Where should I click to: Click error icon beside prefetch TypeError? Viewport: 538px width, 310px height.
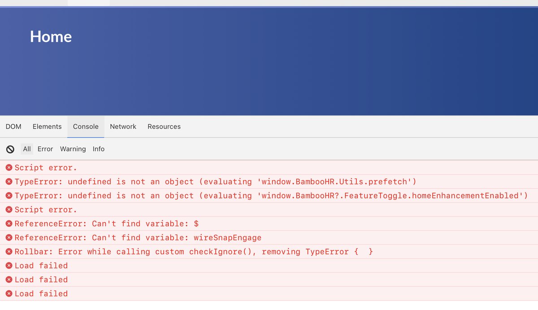pyautogui.click(x=9, y=181)
